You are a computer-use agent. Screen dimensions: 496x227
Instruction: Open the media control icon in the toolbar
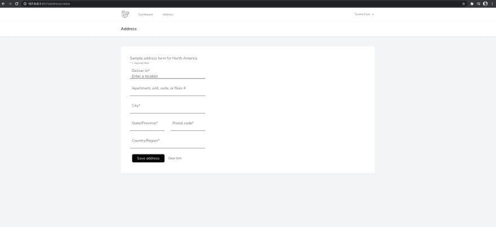coord(479,3)
